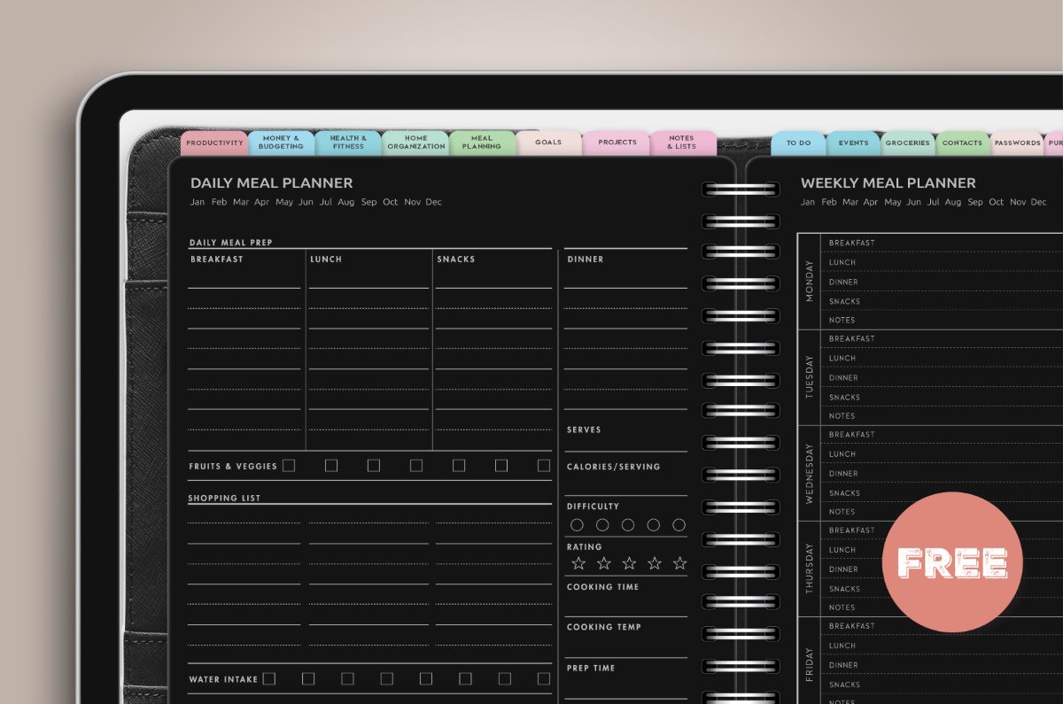The width and height of the screenshot is (1063, 704).
Task: Click the Shopping List heading
Action: (224, 499)
